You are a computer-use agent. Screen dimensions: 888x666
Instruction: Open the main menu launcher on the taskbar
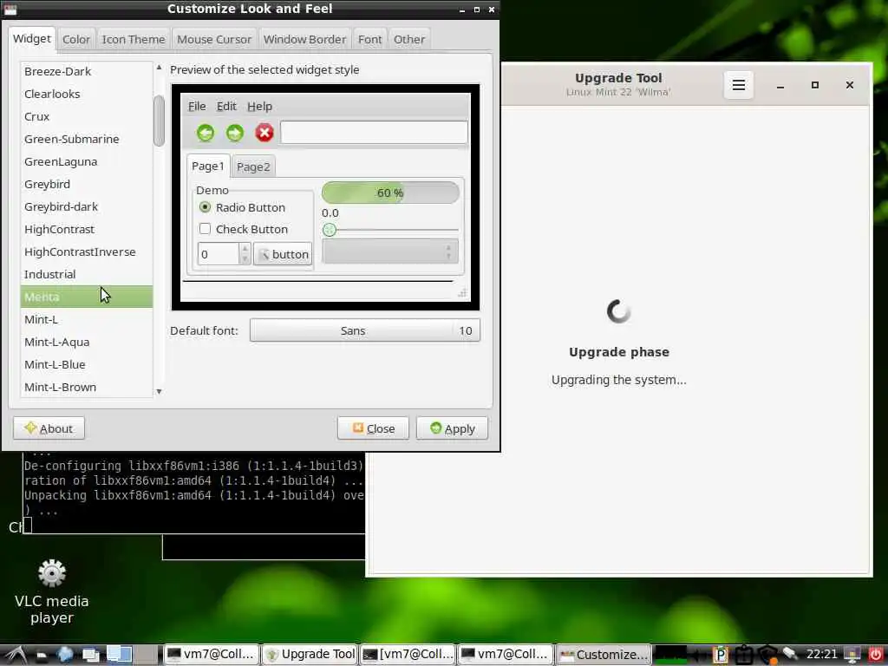[x=14, y=655]
